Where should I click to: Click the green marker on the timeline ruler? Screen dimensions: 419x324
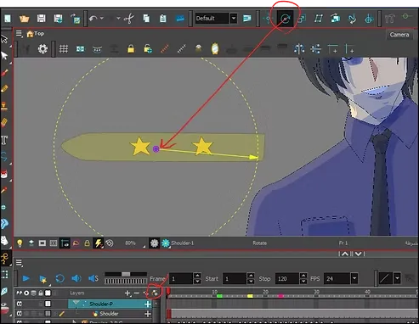coord(219,296)
